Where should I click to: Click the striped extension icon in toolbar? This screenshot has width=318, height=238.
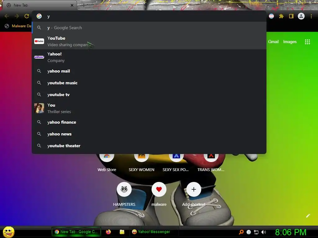click(x=271, y=16)
